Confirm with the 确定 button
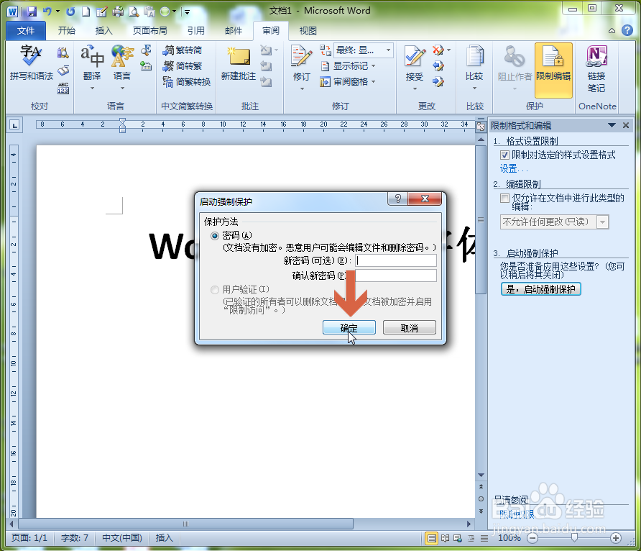This screenshot has height=551, width=641. click(349, 328)
